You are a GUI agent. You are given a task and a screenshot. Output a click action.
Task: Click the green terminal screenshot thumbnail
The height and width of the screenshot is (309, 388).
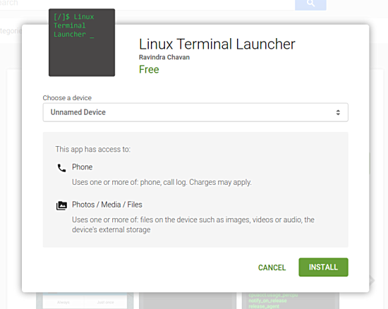click(x=290, y=301)
